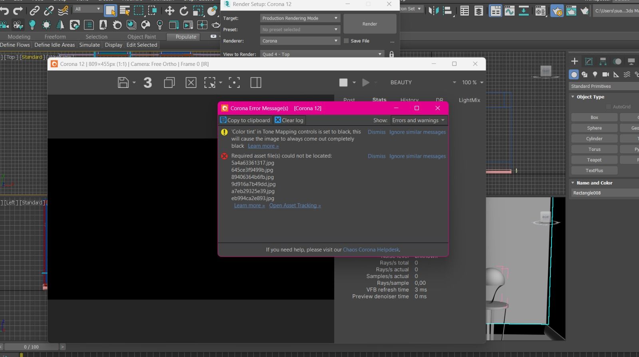This screenshot has height=357, width=639.
Task: Open the 100 % zoom dropdown in VFB
Action: (x=473, y=82)
